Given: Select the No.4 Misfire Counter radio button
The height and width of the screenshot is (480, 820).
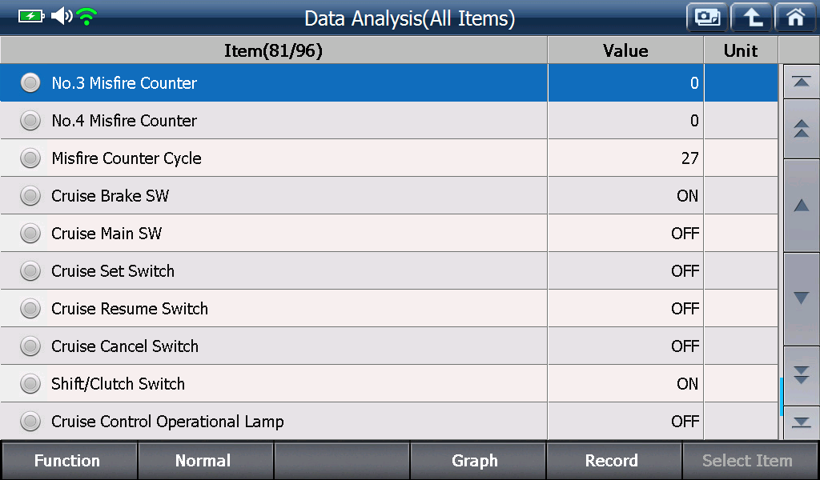Looking at the screenshot, I should click(30, 121).
